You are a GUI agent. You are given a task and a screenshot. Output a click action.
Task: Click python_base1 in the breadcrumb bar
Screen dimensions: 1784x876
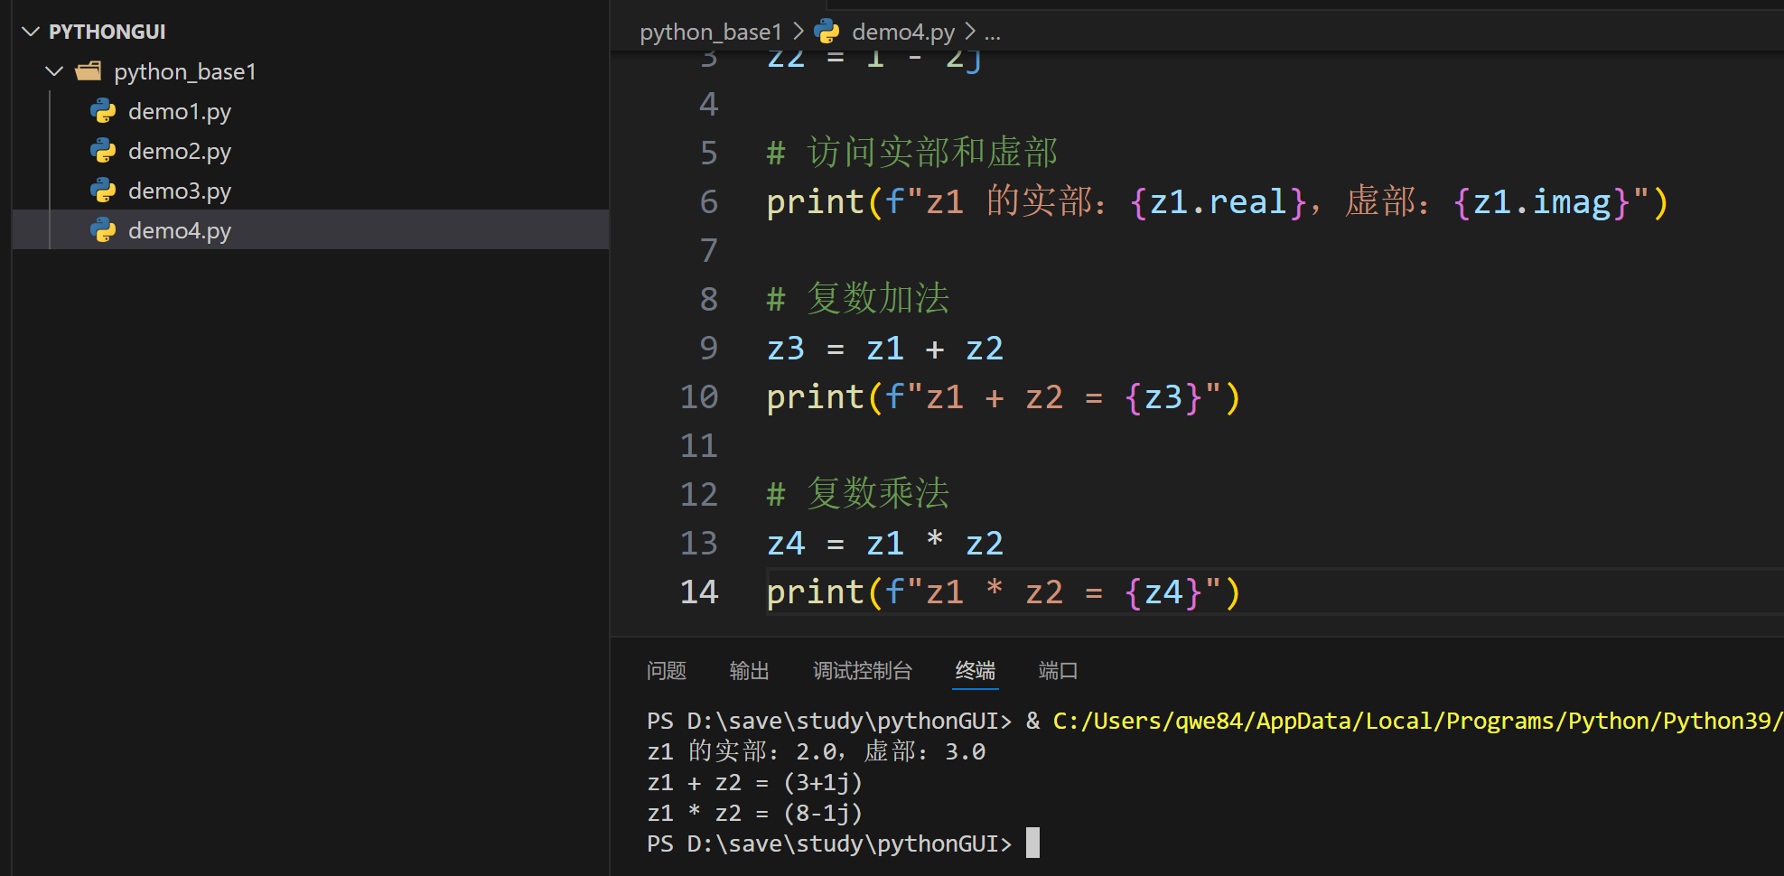(710, 30)
